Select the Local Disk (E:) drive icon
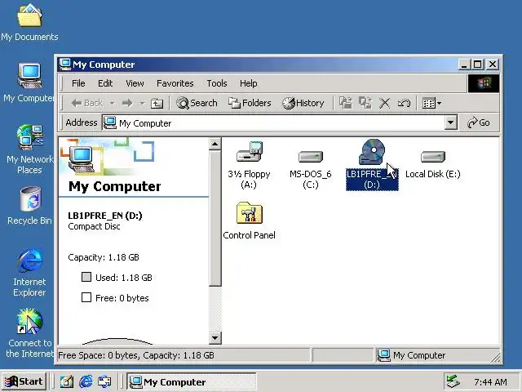The height and width of the screenshot is (392, 522). click(433, 156)
